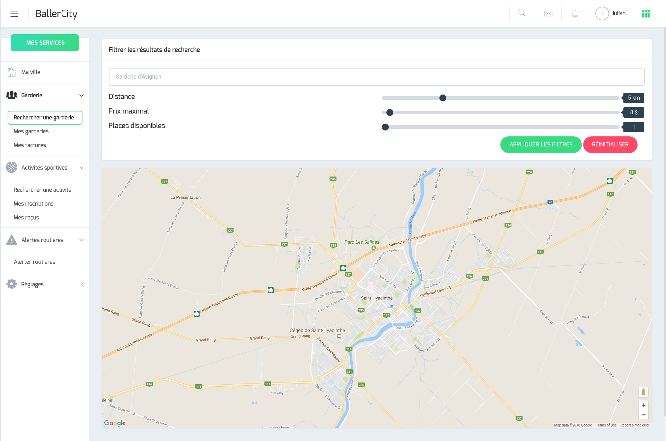Expand the Réglages menu section

pos(82,285)
